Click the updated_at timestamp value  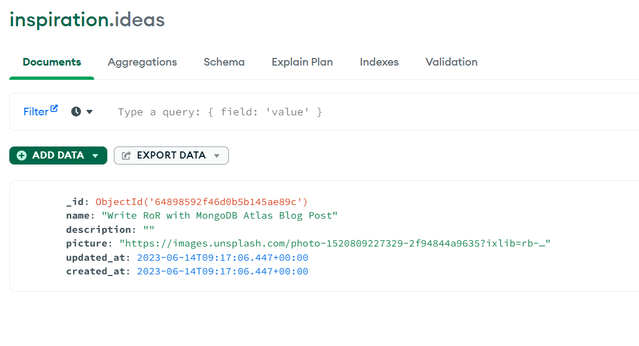[222, 257]
